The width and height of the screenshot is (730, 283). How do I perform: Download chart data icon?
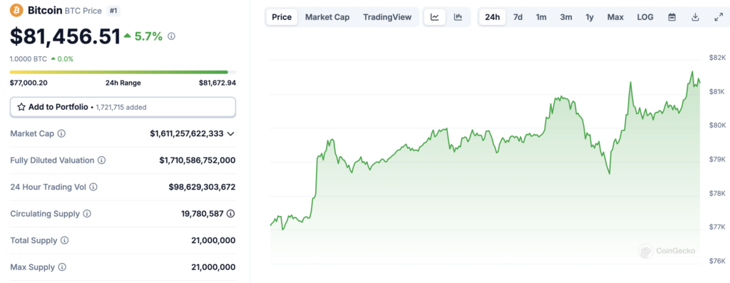pyautogui.click(x=695, y=17)
